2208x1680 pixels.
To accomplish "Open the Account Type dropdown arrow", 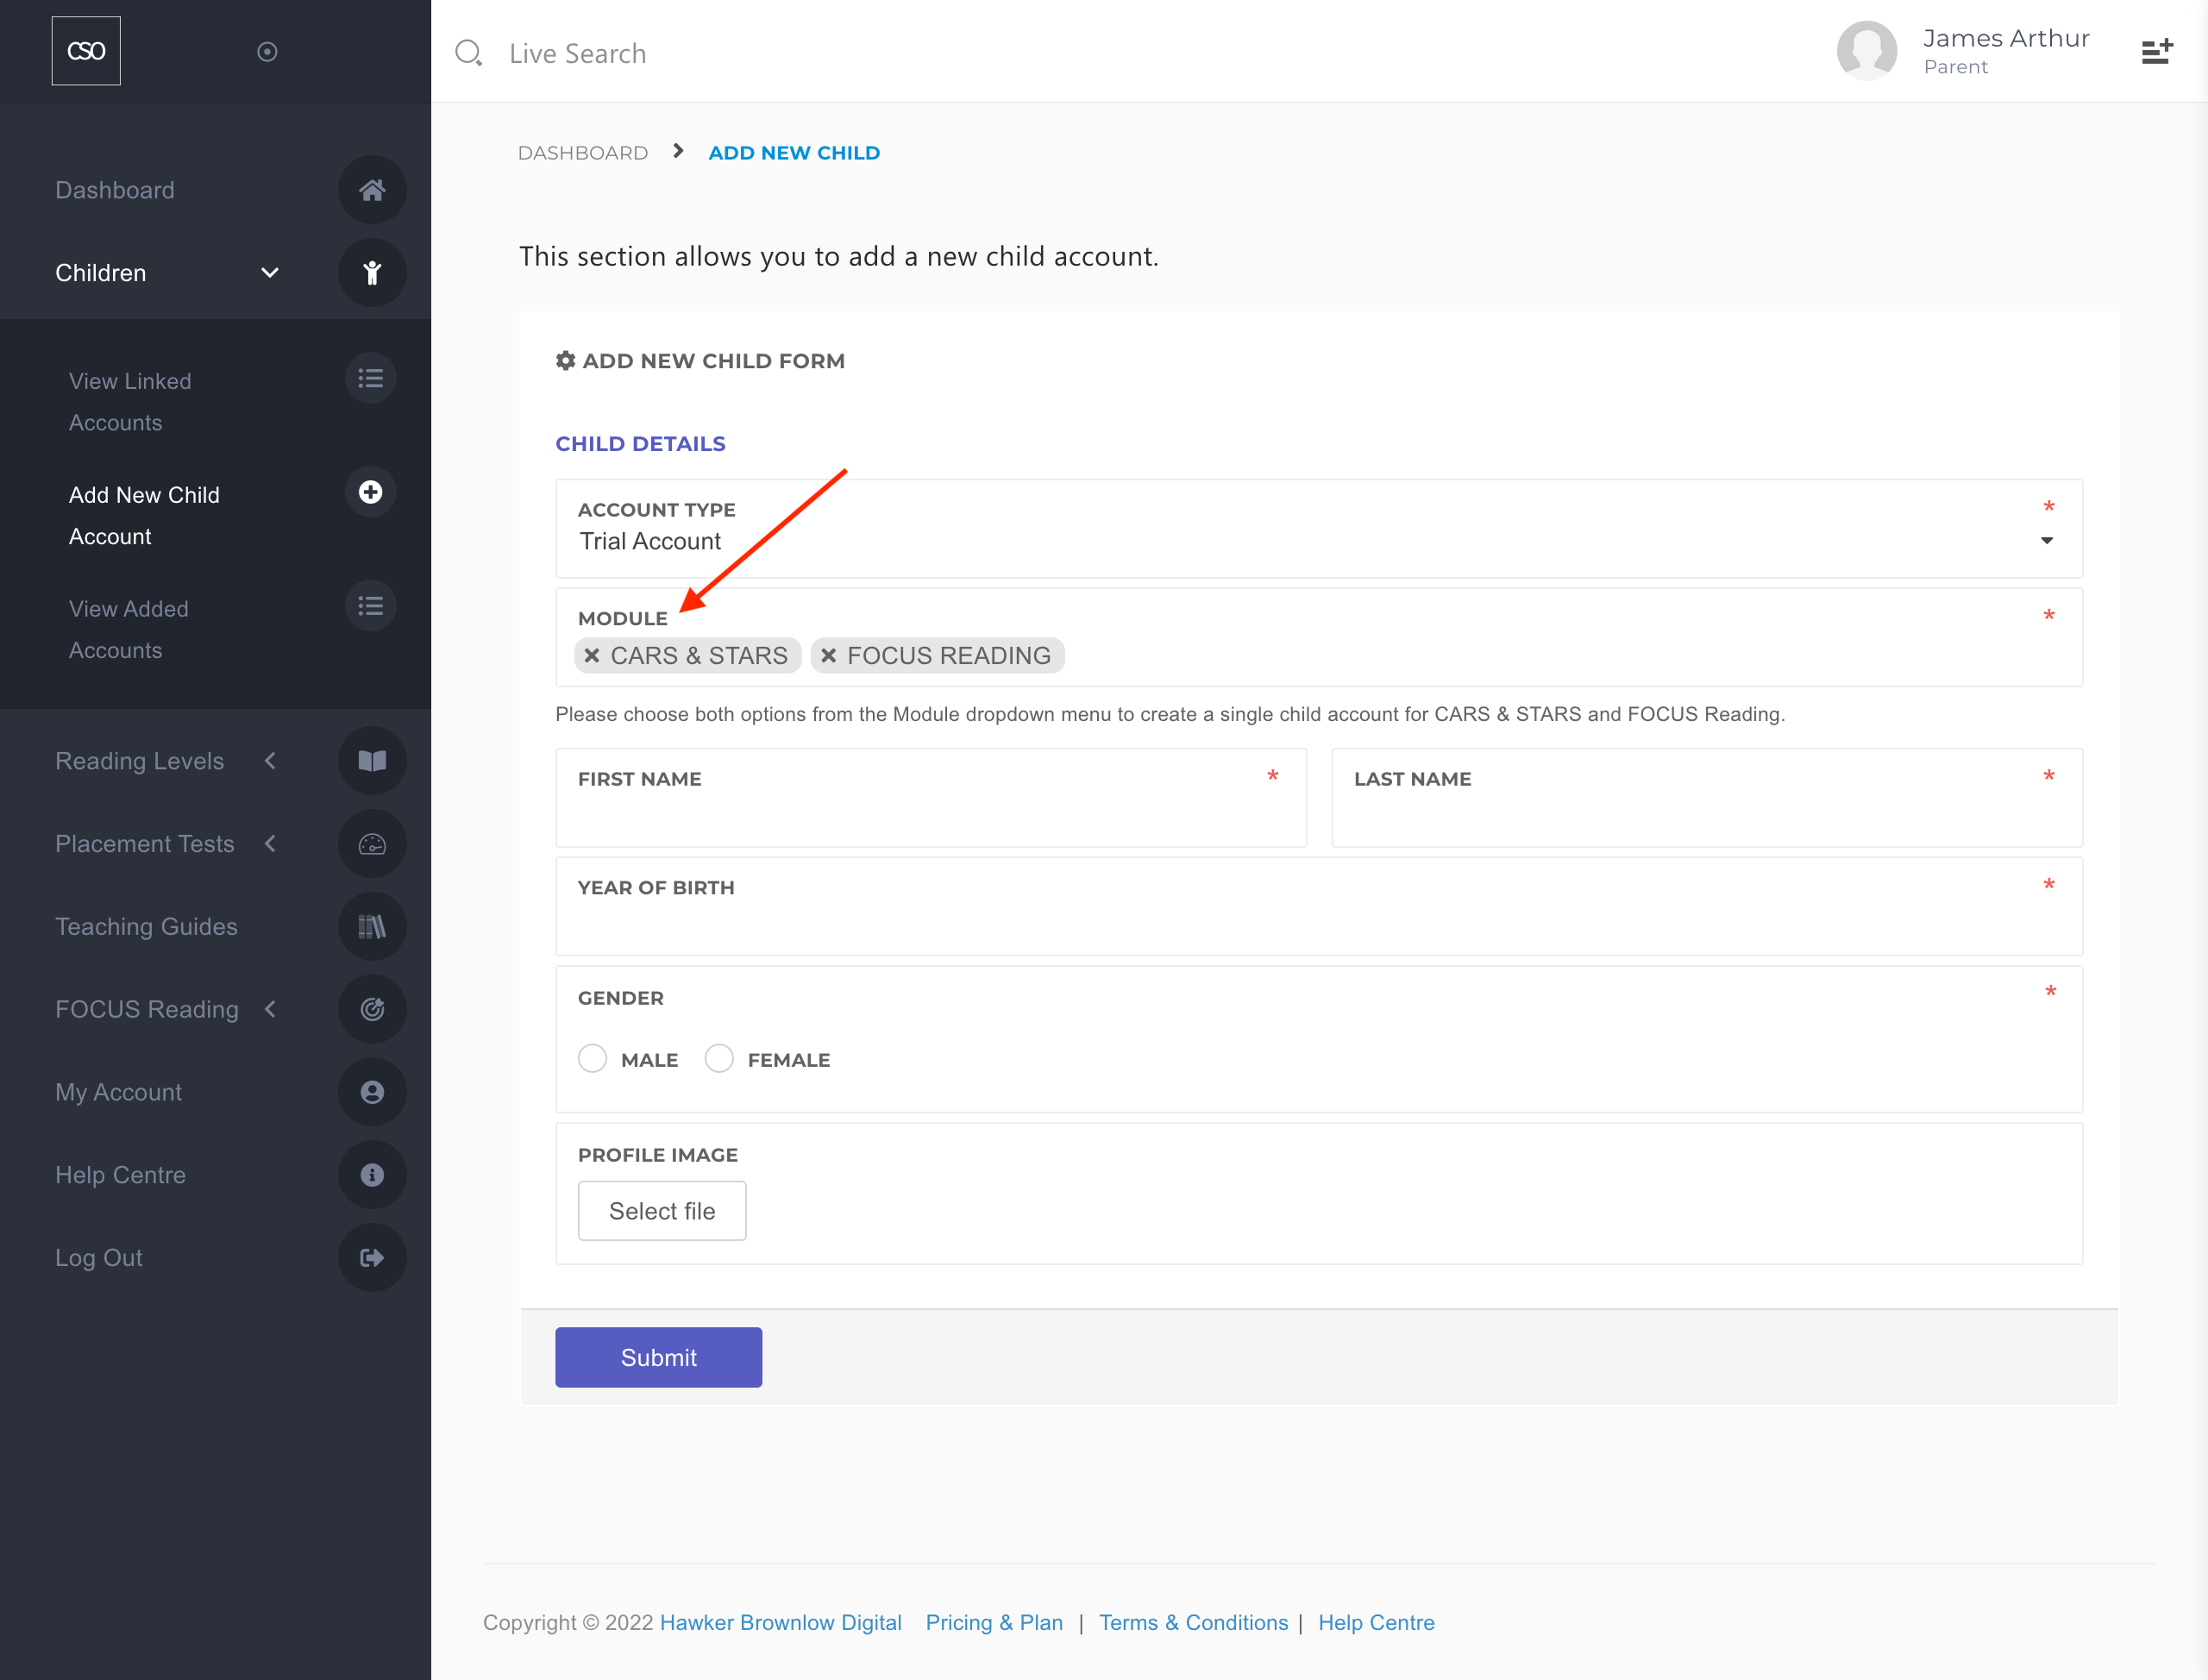I will [x=2047, y=541].
